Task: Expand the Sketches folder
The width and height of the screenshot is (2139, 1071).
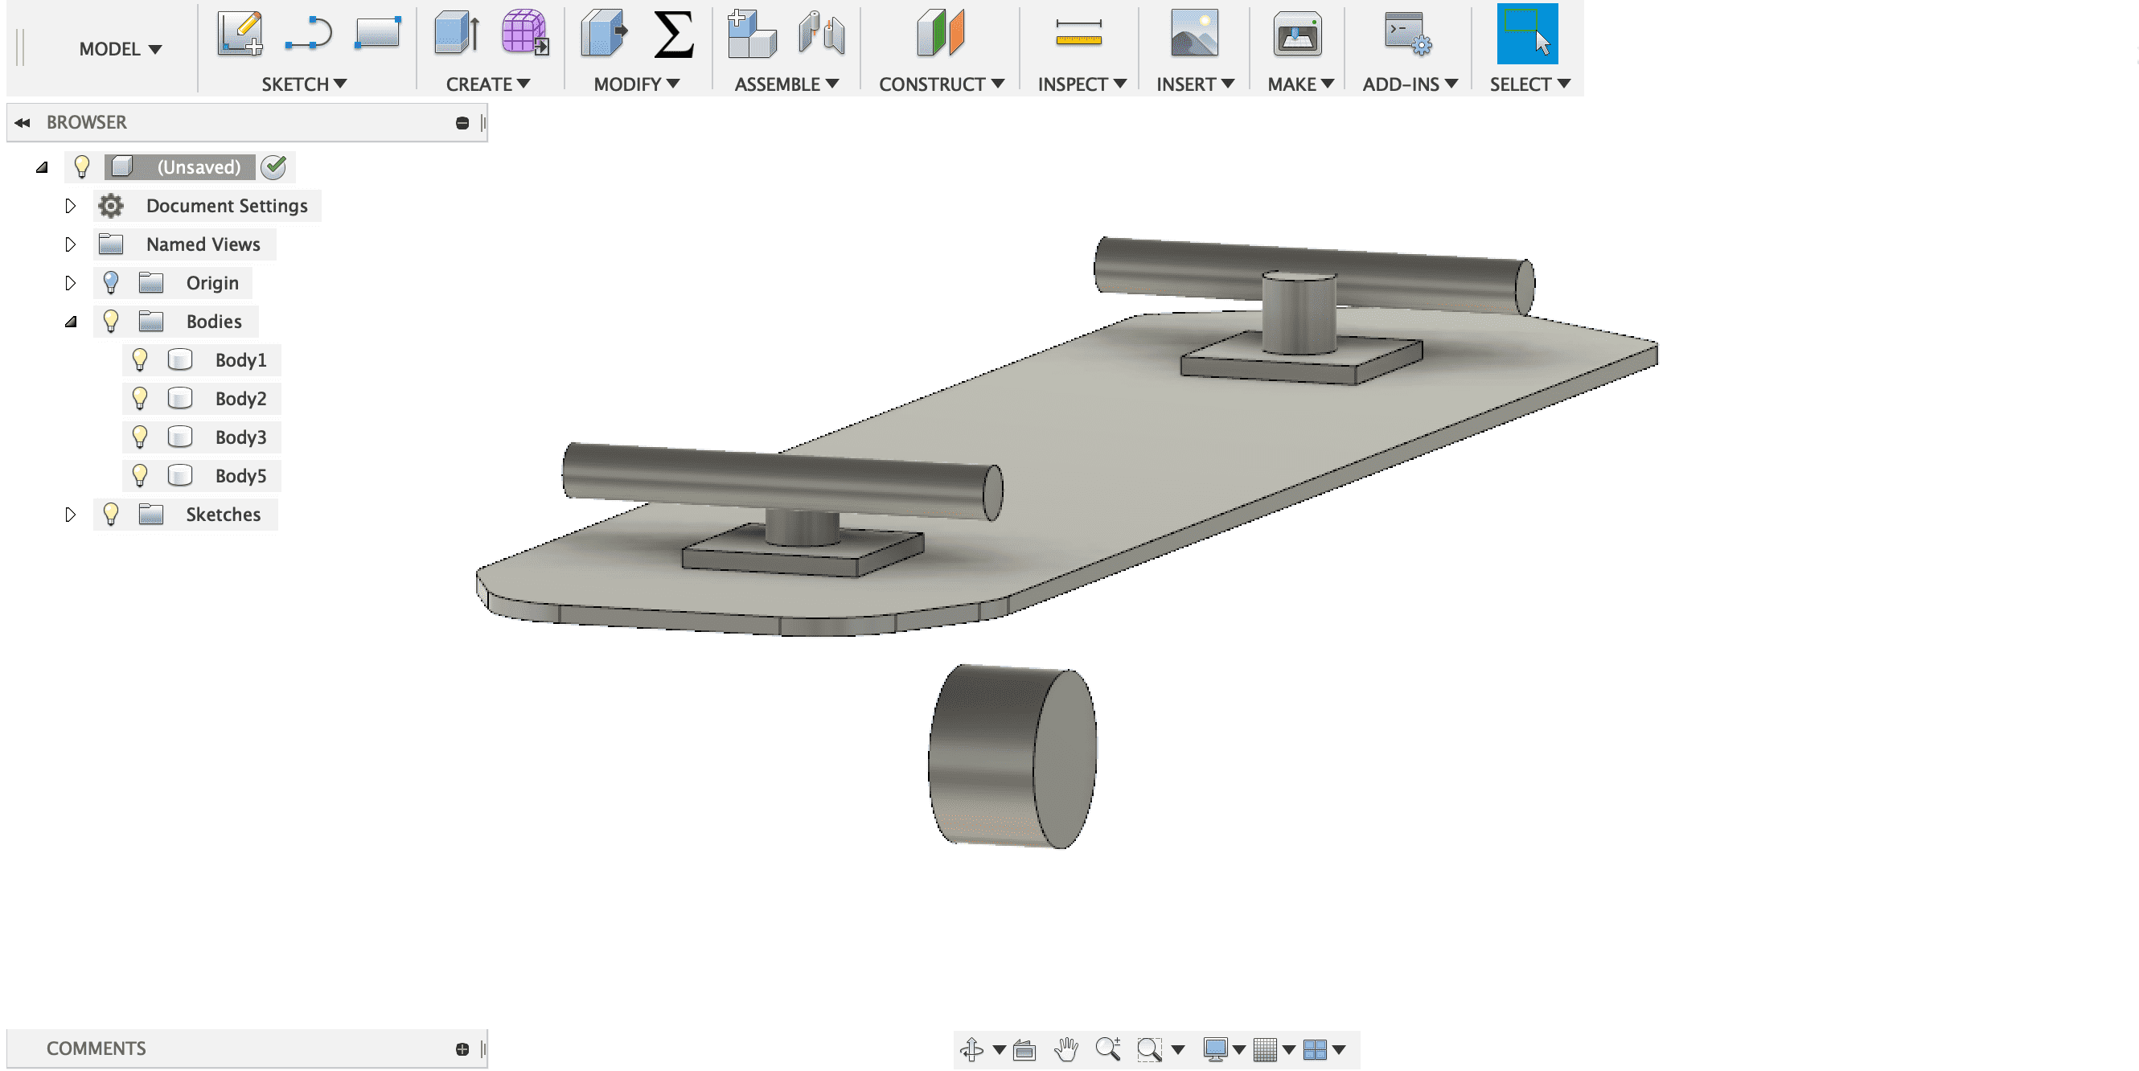Action: click(71, 515)
